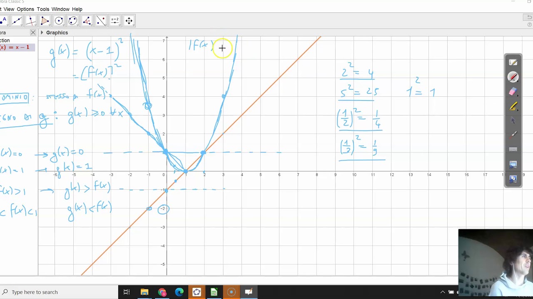Viewport: 533px width, 299px height.
Task: Select the pink eraser annotation tool
Action: pyautogui.click(x=513, y=92)
